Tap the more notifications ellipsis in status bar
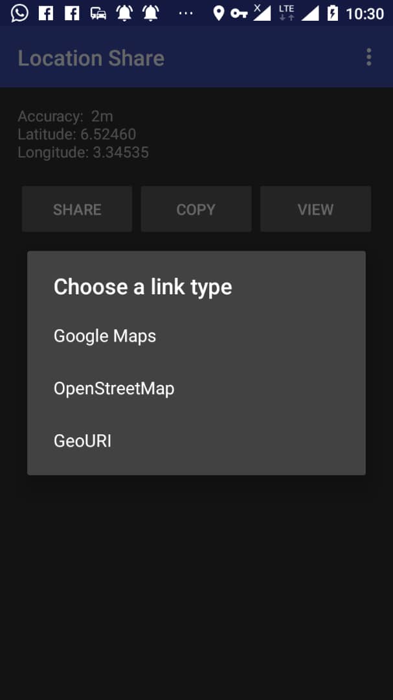The height and width of the screenshot is (700, 393). pyautogui.click(x=186, y=14)
